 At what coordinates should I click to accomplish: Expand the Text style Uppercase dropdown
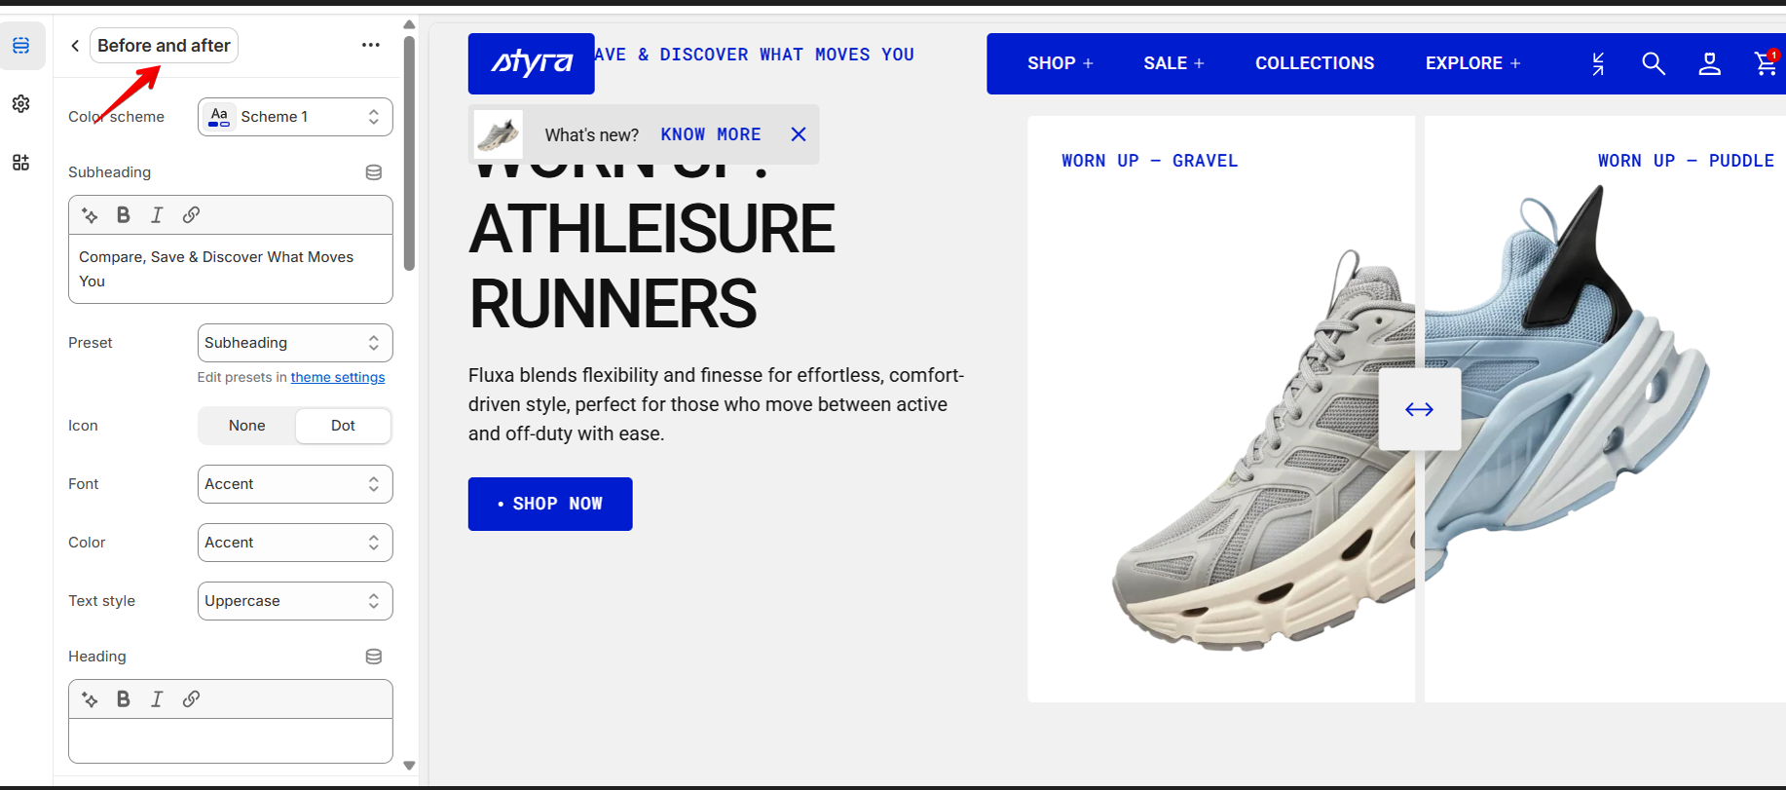(x=295, y=601)
